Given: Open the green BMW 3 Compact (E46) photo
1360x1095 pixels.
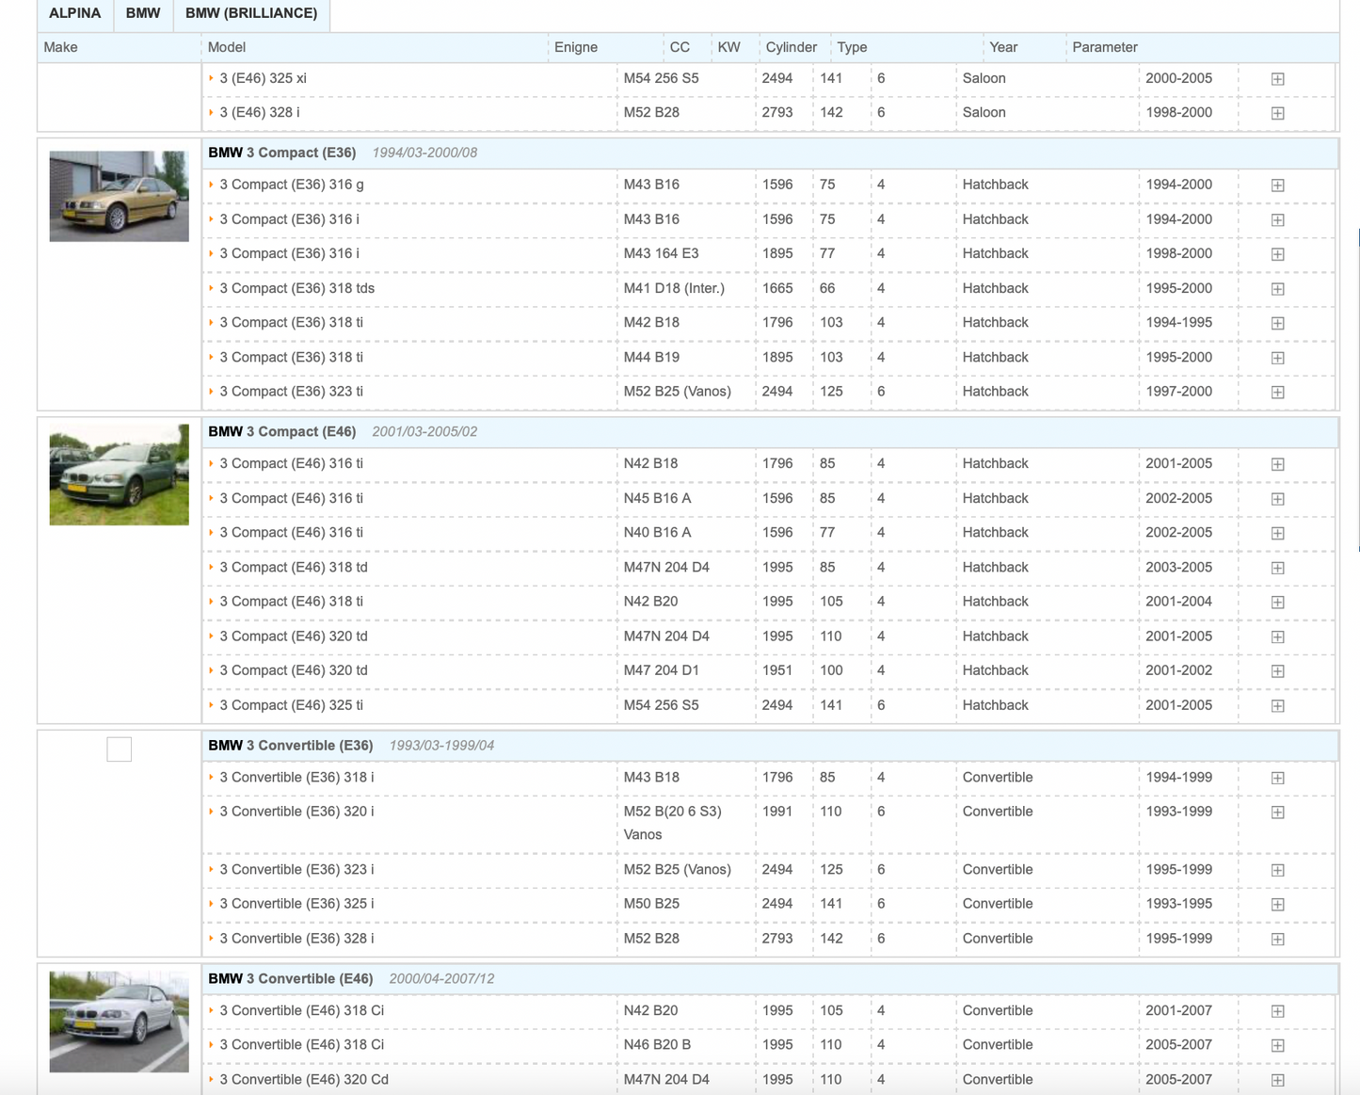Looking at the screenshot, I should (x=119, y=475).
